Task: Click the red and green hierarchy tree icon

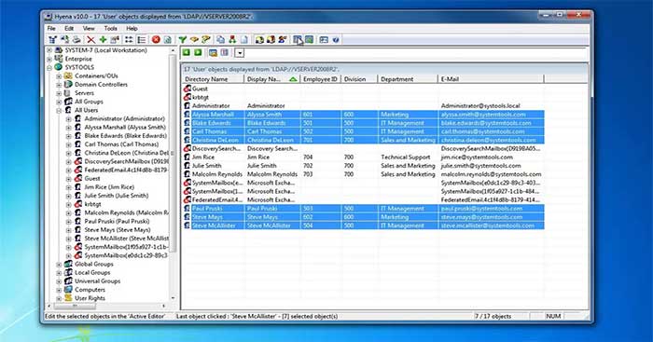Action: (232, 40)
